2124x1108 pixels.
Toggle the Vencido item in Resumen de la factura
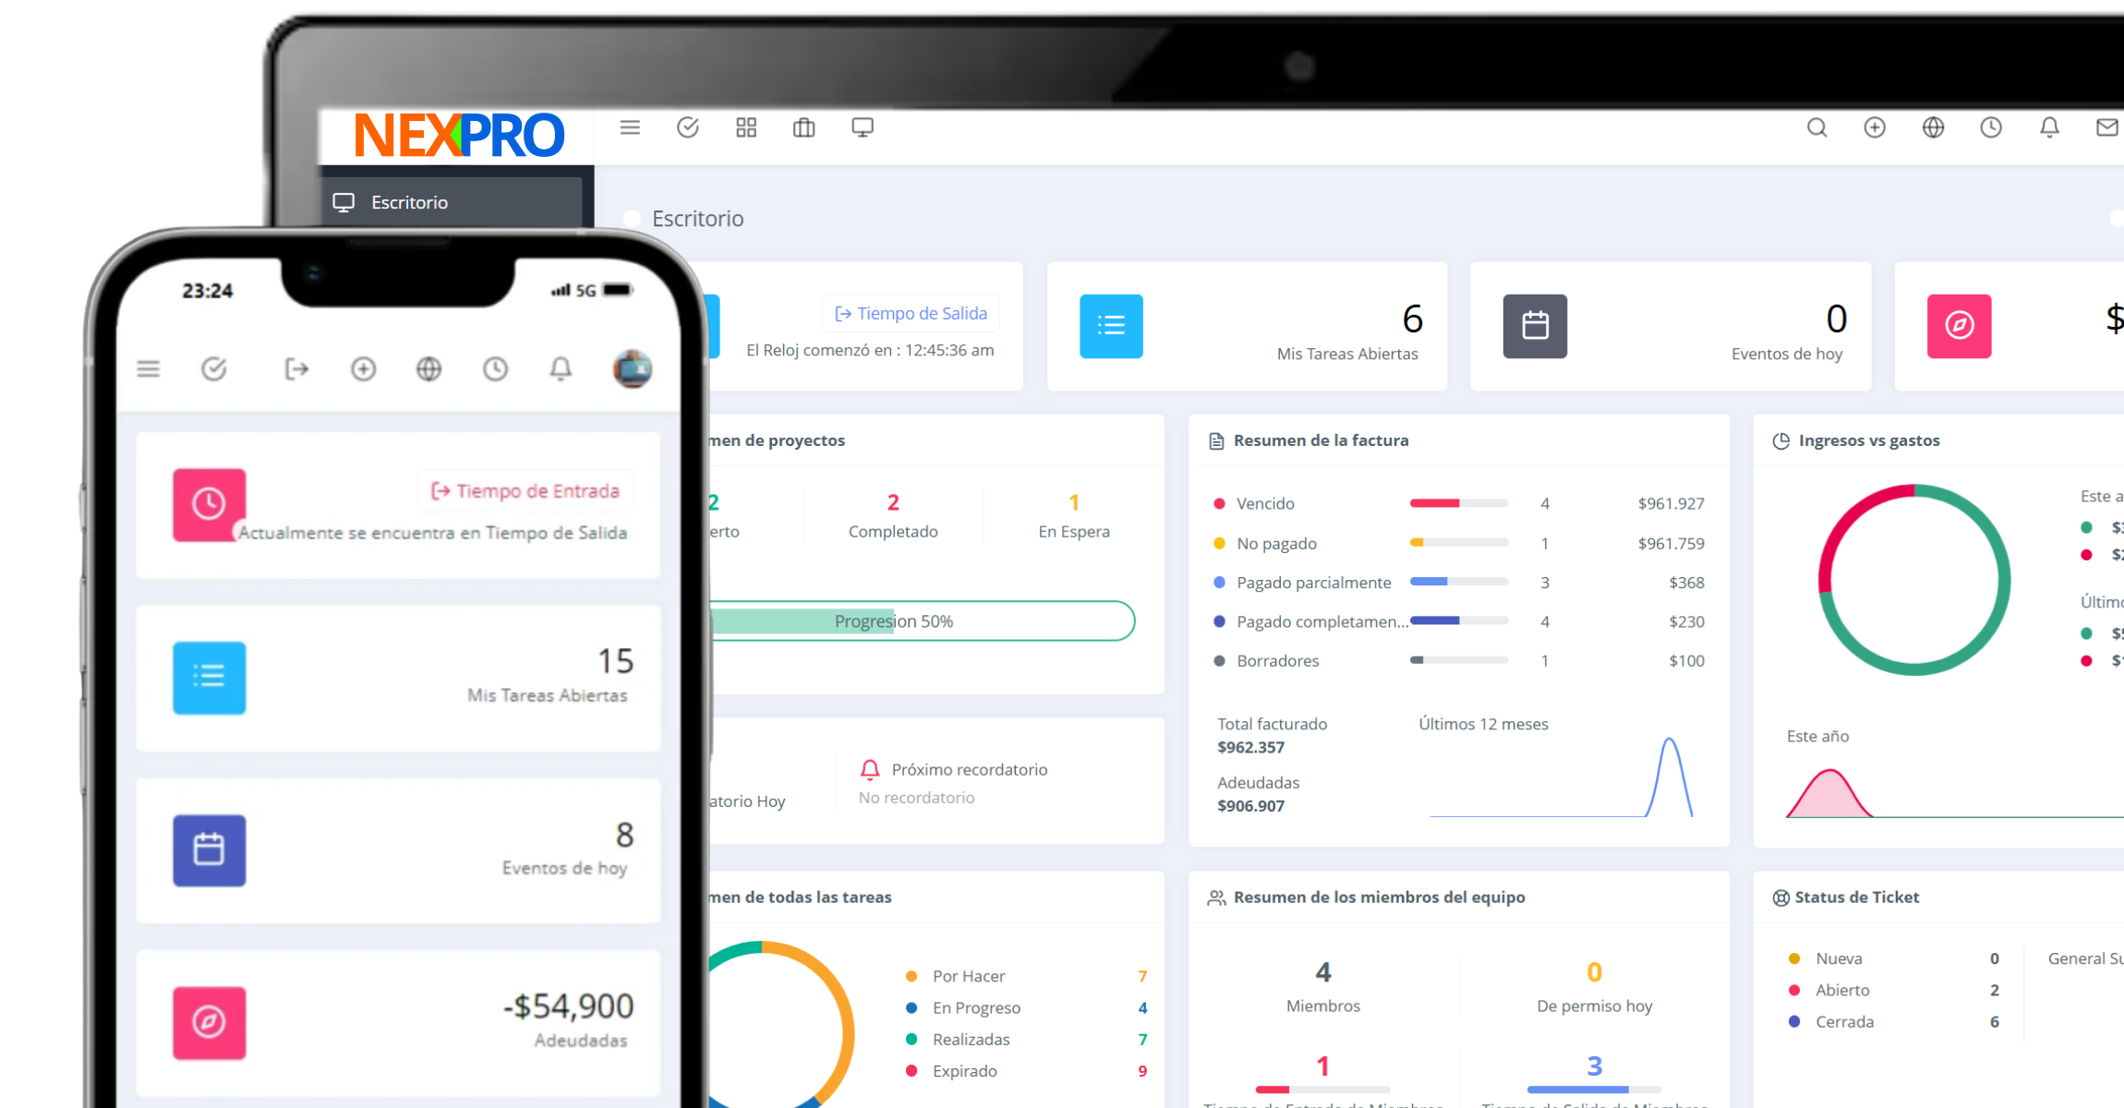click(1264, 503)
